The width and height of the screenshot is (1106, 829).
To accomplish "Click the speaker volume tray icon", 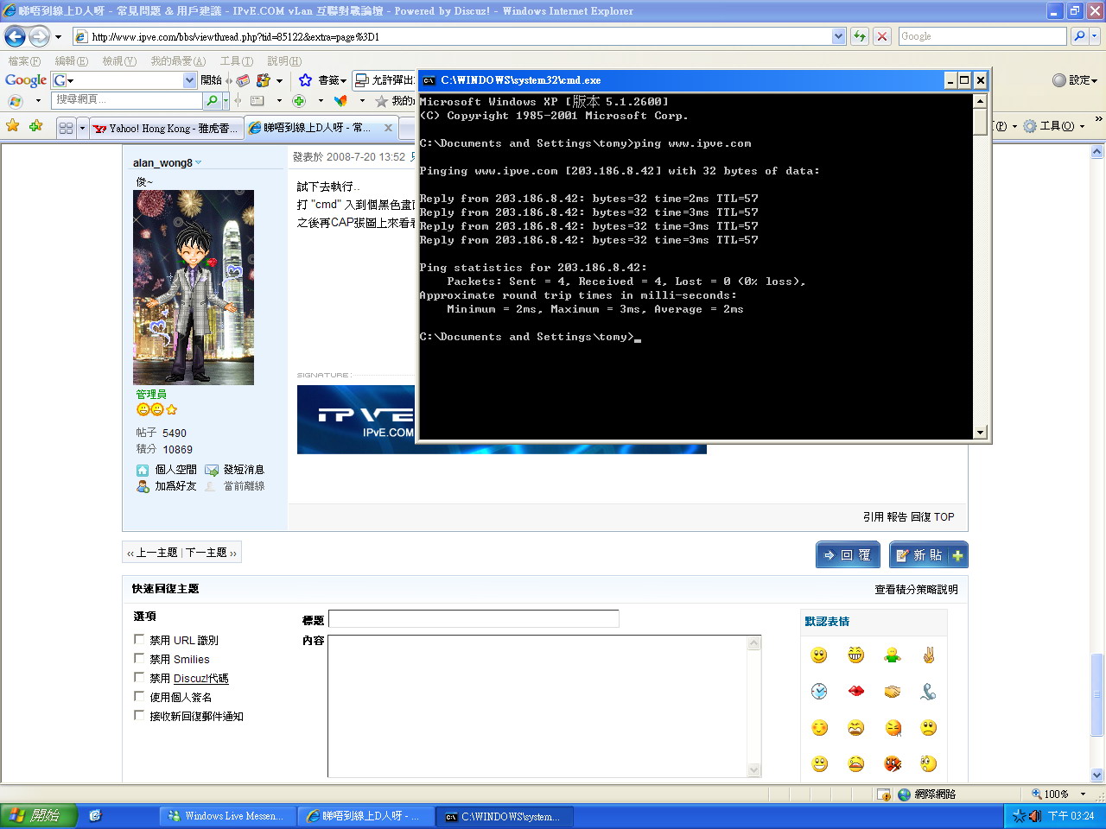I will coord(1034,816).
